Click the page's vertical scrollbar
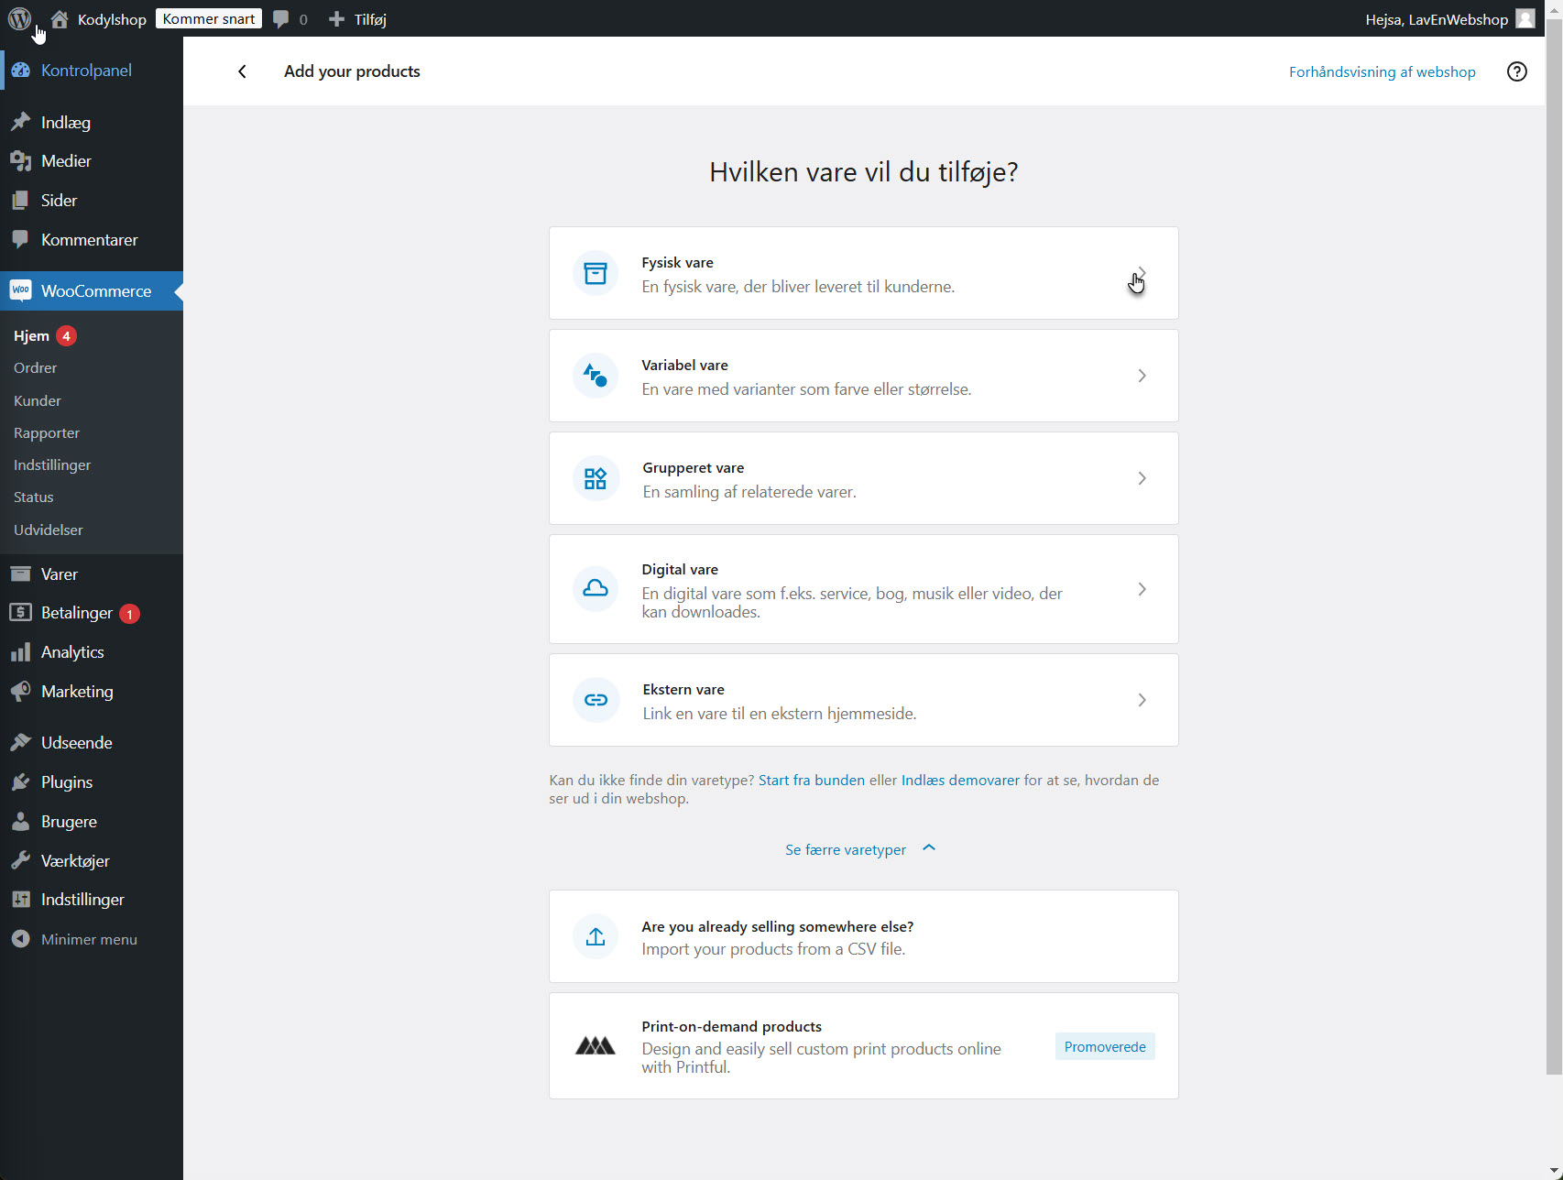 point(1553,550)
